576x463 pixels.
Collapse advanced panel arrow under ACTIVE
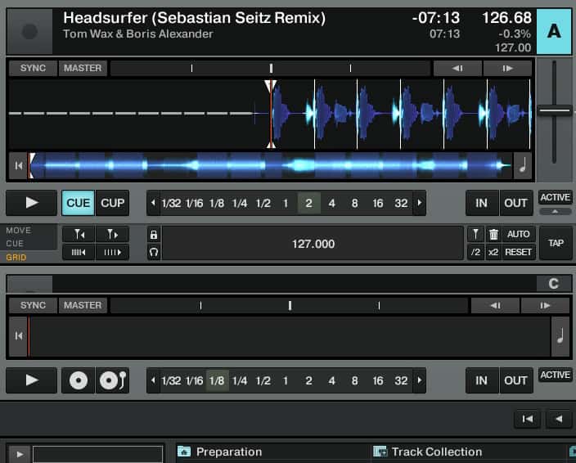point(555,212)
